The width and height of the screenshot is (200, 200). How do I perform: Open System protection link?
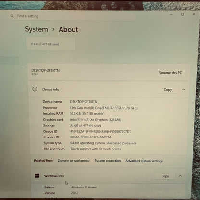(x=108, y=161)
